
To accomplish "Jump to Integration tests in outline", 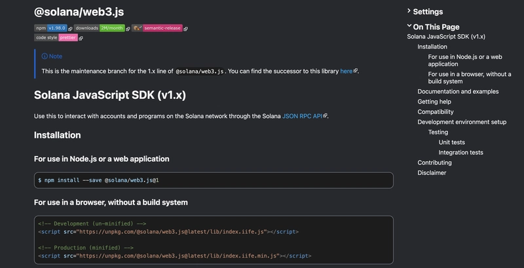I will tap(461, 153).
